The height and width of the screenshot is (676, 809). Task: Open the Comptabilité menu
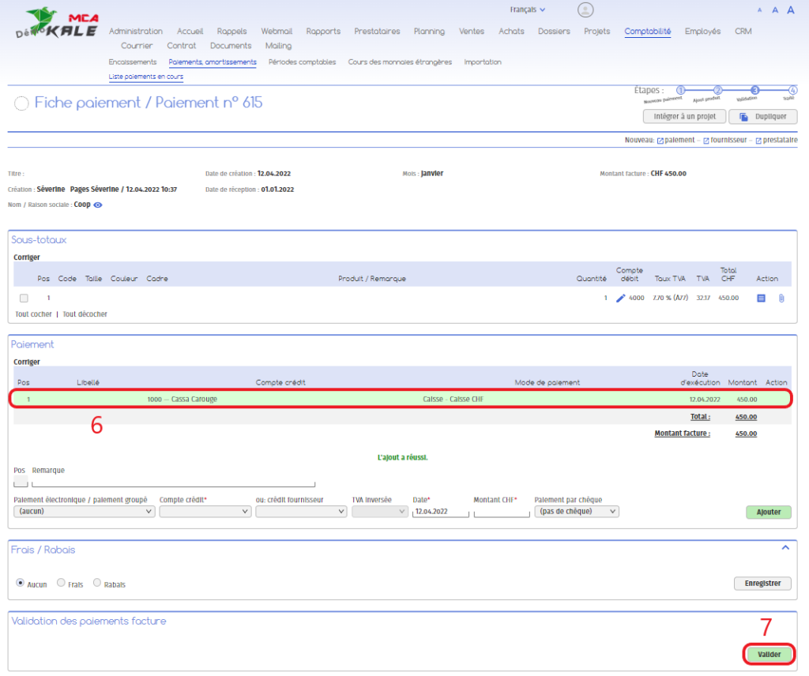coord(647,32)
